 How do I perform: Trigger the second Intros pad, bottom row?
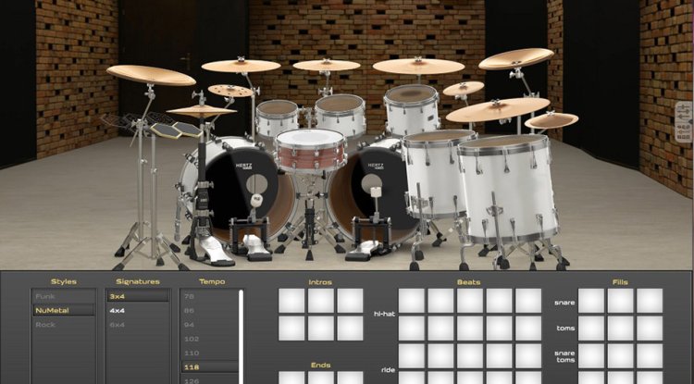click(x=321, y=328)
